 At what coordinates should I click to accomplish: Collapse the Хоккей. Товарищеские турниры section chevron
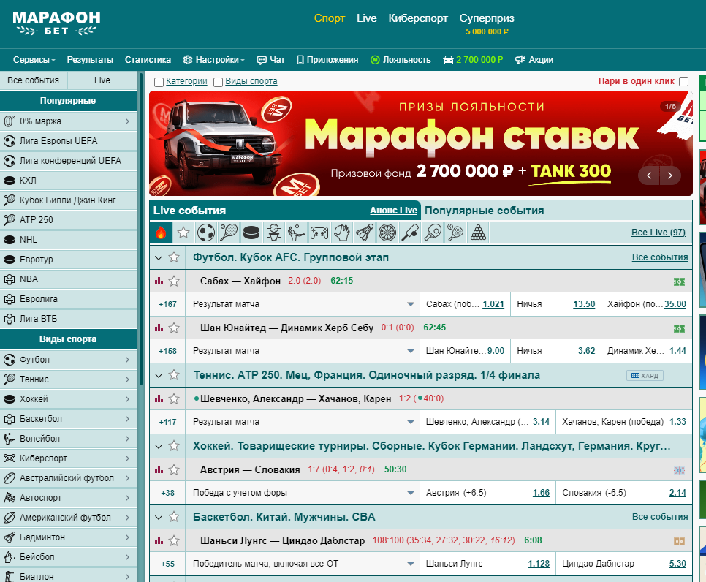click(x=159, y=447)
